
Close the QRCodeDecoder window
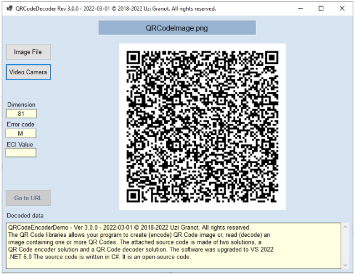[x=342, y=9]
